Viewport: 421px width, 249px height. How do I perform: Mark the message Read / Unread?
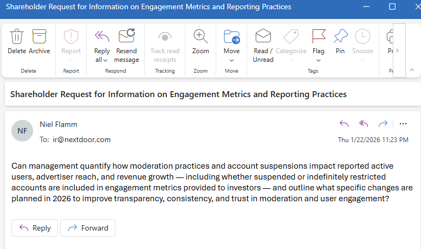point(263,36)
